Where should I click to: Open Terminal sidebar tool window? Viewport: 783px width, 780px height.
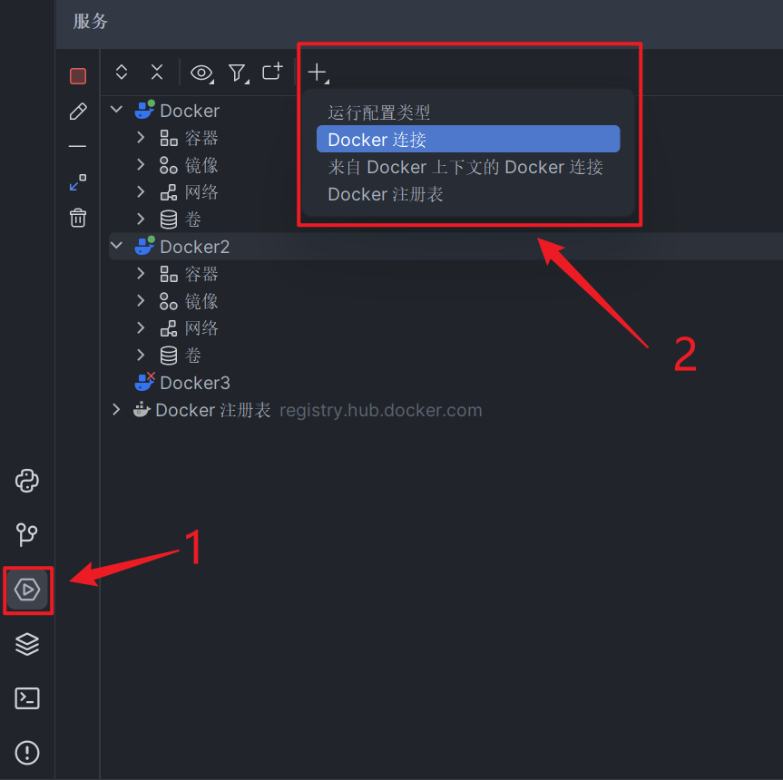(x=27, y=698)
